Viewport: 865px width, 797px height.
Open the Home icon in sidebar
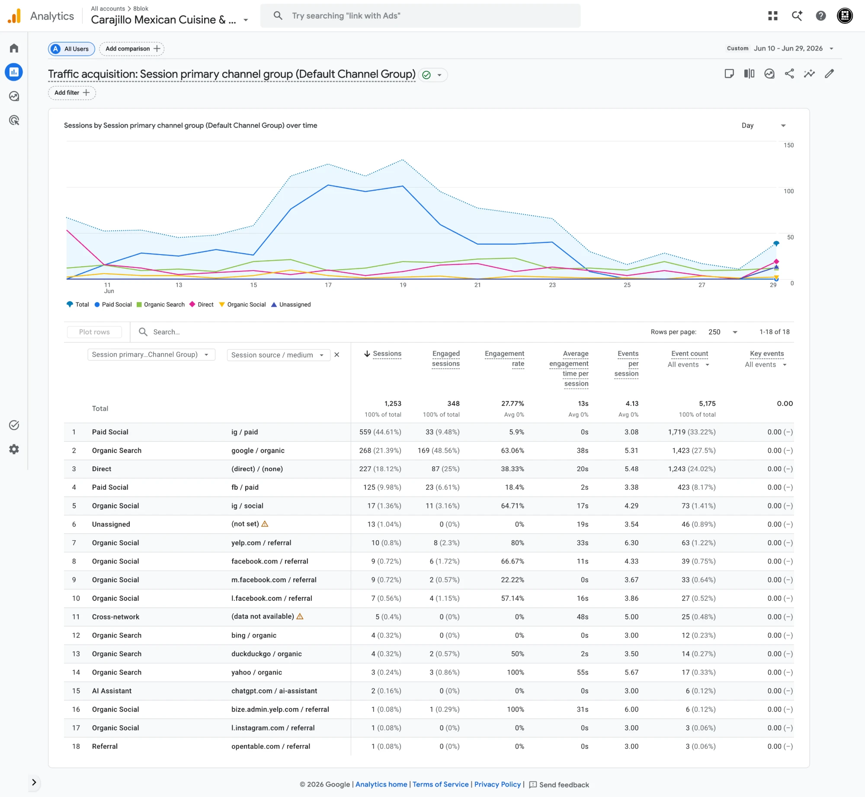click(x=14, y=48)
